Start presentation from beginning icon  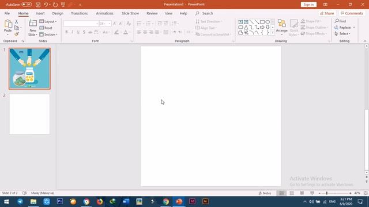[63, 5]
